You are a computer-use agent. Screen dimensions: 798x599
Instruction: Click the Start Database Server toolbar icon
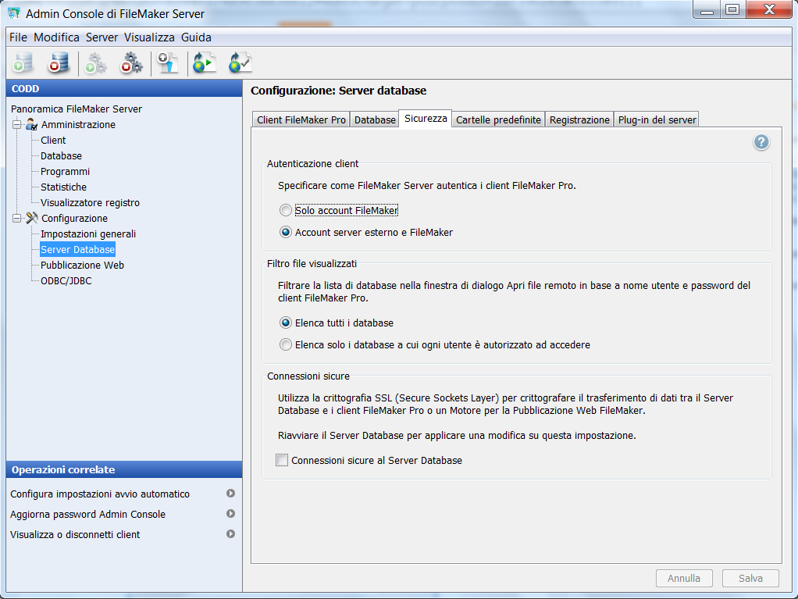pos(23,63)
